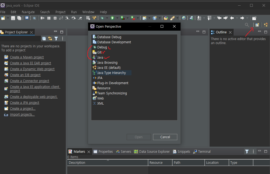Maximize the Markers bottom panel

pos(266,151)
